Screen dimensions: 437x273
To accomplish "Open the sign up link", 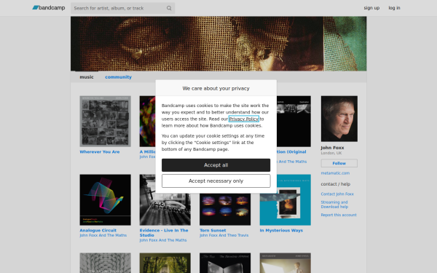I will (371, 8).
